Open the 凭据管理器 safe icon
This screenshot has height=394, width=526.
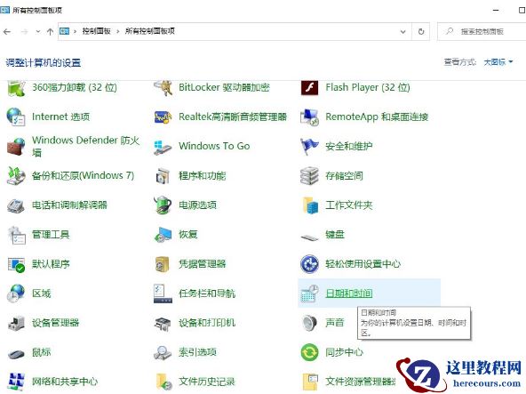[x=163, y=264]
